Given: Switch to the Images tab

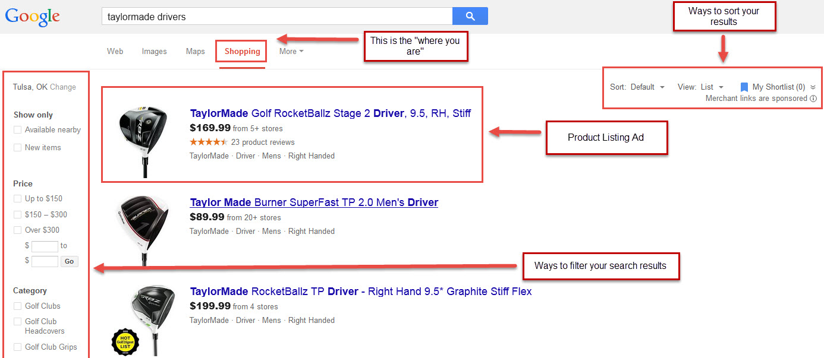Looking at the screenshot, I should click(154, 51).
